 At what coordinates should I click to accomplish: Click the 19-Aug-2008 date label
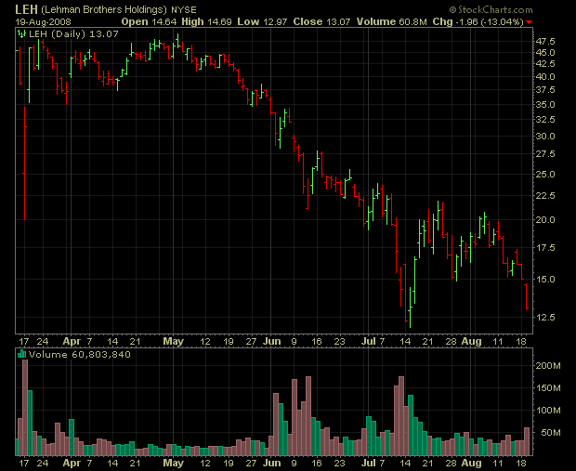(43, 21)
